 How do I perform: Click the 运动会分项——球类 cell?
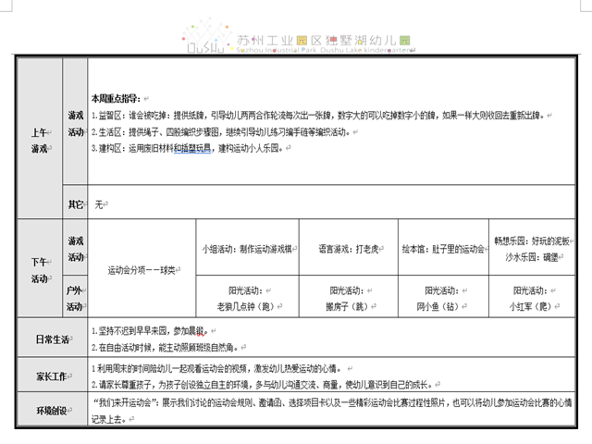point(142,268)
